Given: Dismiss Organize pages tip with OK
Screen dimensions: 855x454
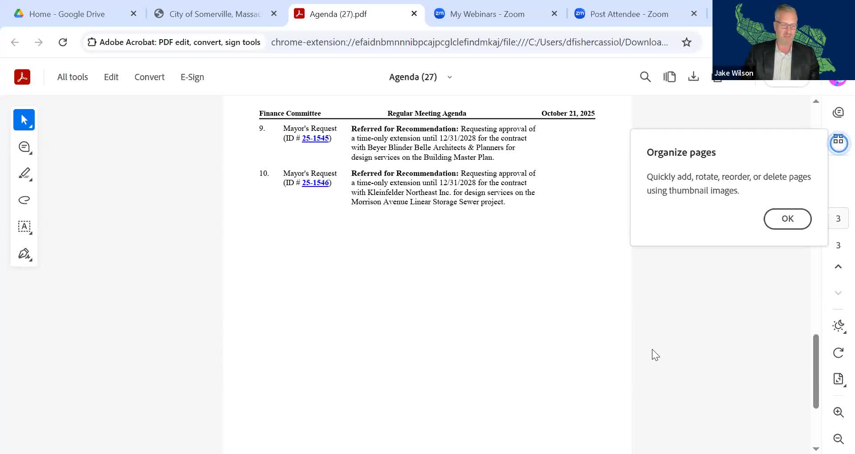Looking at the screenshot, I should click(787, 219).
